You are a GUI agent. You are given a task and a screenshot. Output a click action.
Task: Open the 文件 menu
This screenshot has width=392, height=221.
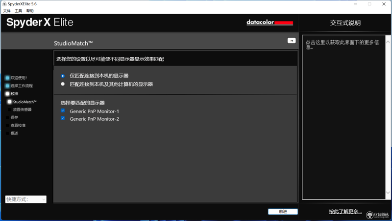pyautogui.click(x=7, y=11)
